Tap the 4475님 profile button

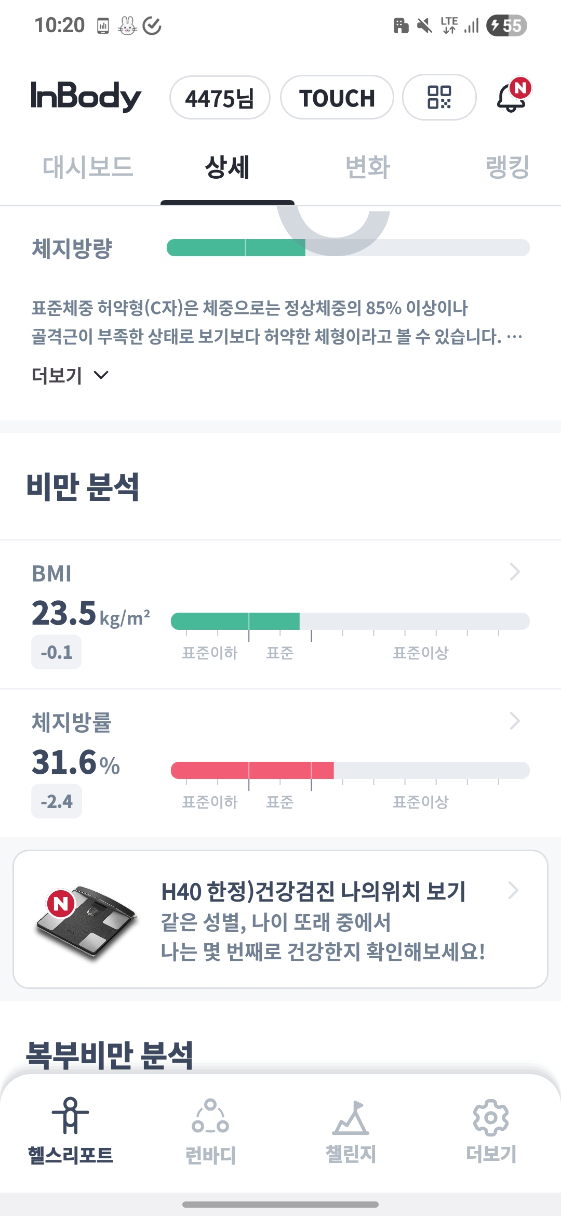click(220, 98)
